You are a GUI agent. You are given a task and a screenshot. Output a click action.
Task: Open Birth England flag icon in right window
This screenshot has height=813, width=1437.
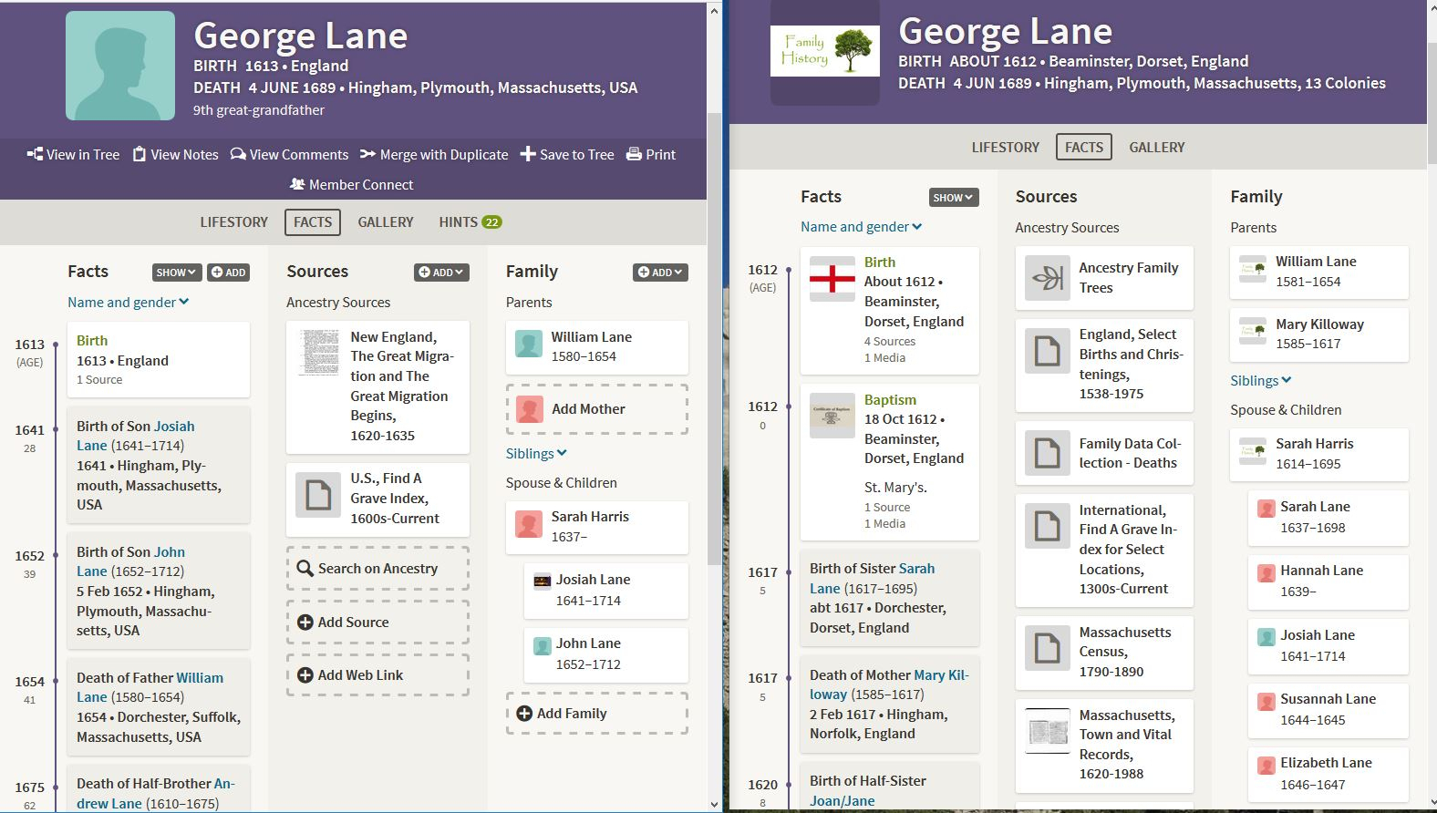coord(832,279)
